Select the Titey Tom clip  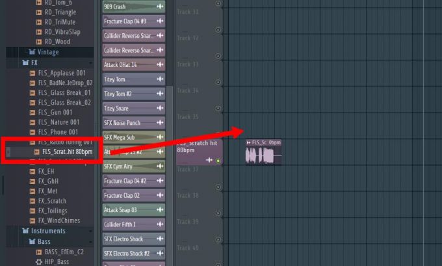134,79
